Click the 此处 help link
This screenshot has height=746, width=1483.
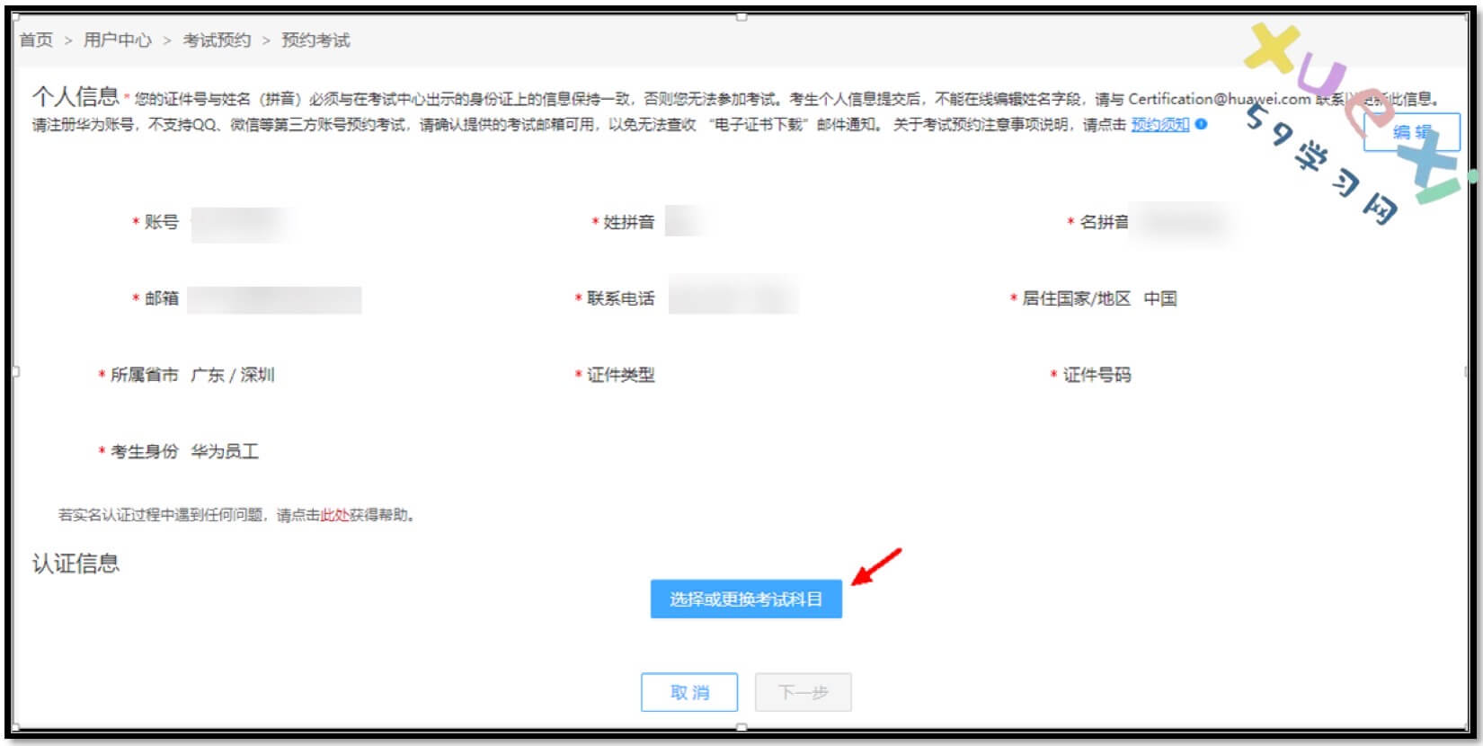click(x=334, y=515)
